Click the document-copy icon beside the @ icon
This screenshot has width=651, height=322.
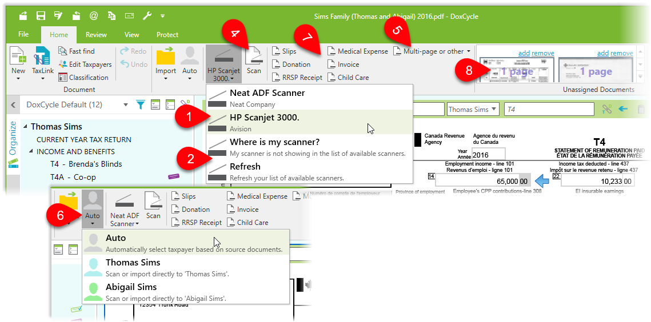click(x=111, y=16)
